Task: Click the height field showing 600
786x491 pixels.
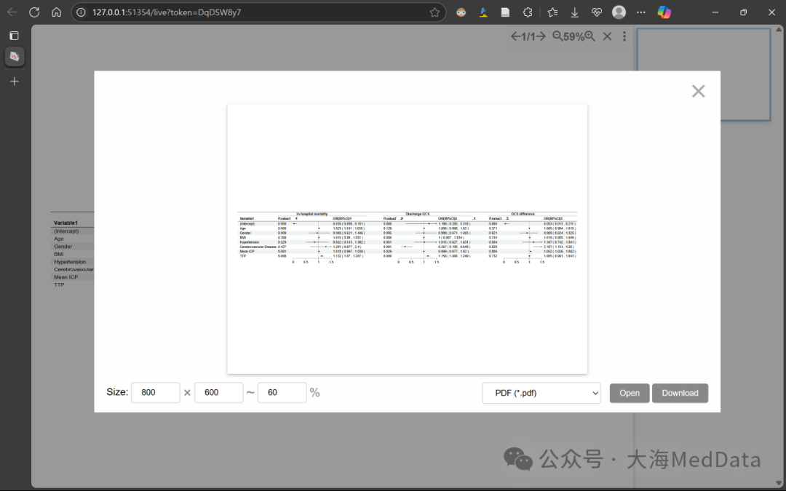Action: point(218,392)
